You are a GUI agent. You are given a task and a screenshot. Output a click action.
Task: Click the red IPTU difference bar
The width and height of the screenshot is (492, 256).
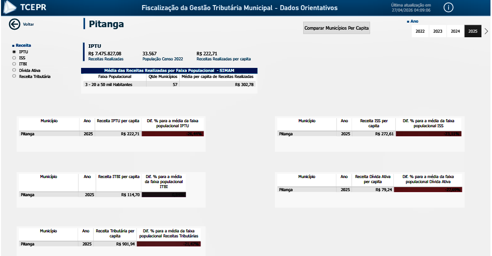(x=173, y=134)
